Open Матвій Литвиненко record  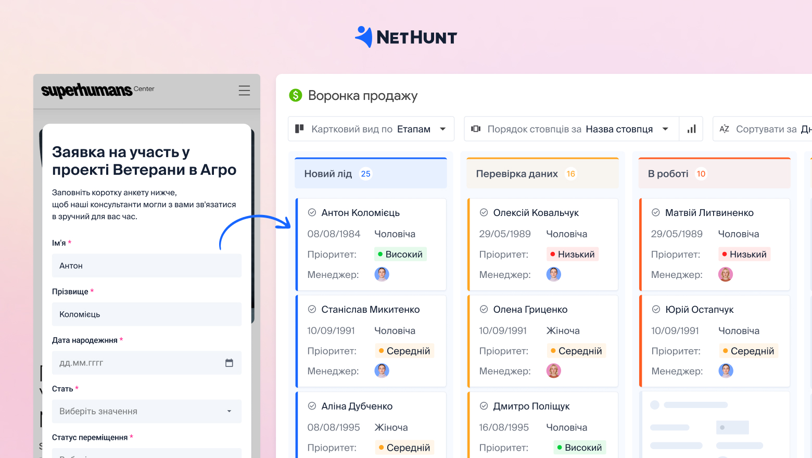(x=709, y=213)
